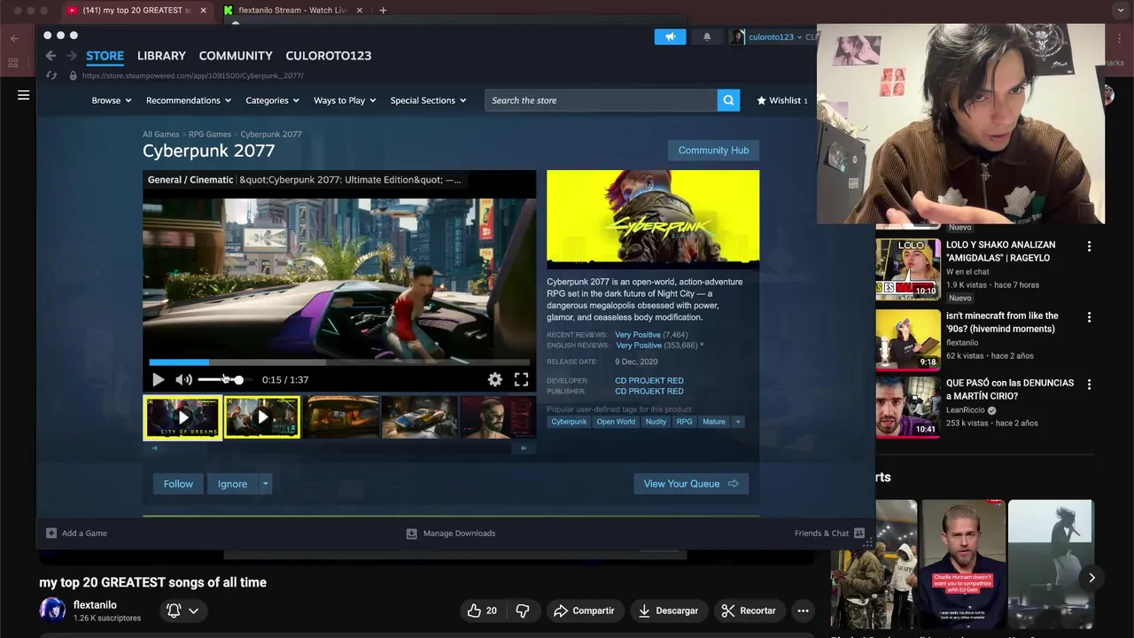Play the Cyberpunk trailer video
The height and width of the screenshot is (638, 1134).
[158, 379]
